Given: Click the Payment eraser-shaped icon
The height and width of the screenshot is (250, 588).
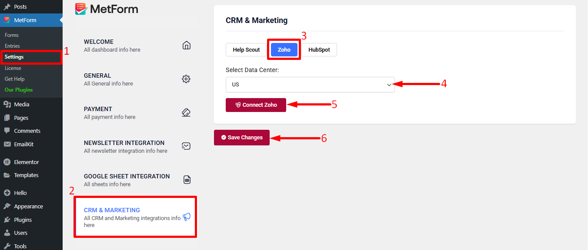Looking at the screenshot, I should click(186, 112).
